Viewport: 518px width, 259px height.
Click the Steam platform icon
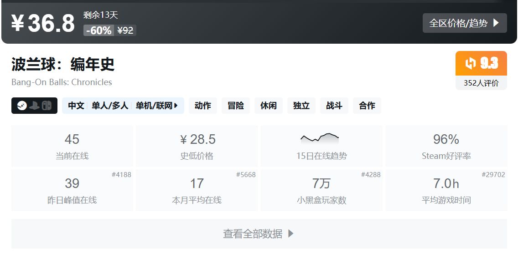click(x=22, y=106)
